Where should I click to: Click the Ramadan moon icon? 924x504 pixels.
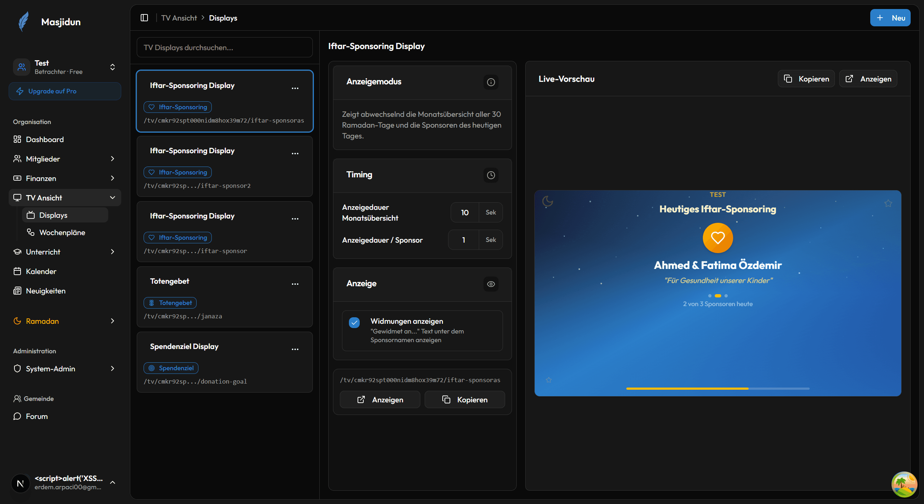click(x=17, y=321)
